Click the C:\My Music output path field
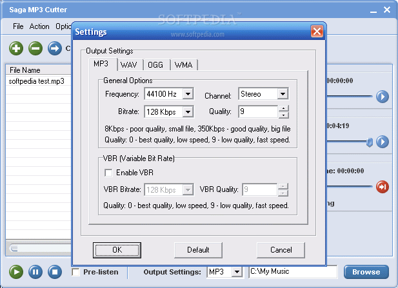The image size is (398, 288). pyautogui.click(x=293, y=271)
